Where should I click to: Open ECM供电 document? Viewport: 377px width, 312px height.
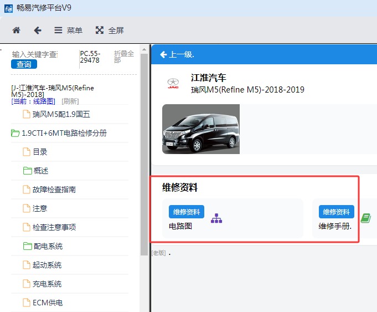(48, 303)
